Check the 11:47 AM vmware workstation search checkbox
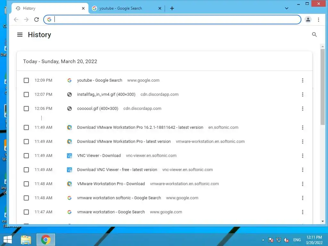The image size is (328, 246). pyautogui.click(x=26, y=212)
